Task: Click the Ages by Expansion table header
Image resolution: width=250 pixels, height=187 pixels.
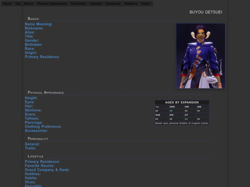Action: click(182, 103)
